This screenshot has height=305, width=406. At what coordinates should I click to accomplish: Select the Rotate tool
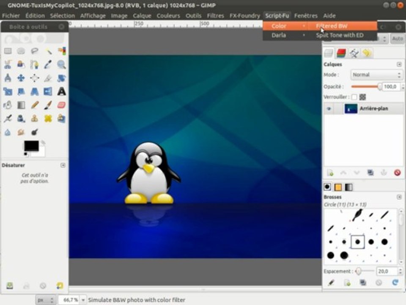[62, 78]
